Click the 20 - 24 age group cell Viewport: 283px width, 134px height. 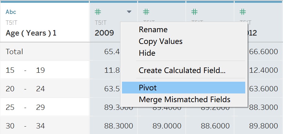point(25,89)
